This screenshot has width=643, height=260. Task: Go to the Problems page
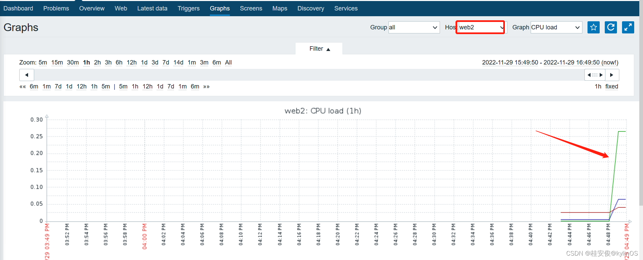click(x=56, y=8)
